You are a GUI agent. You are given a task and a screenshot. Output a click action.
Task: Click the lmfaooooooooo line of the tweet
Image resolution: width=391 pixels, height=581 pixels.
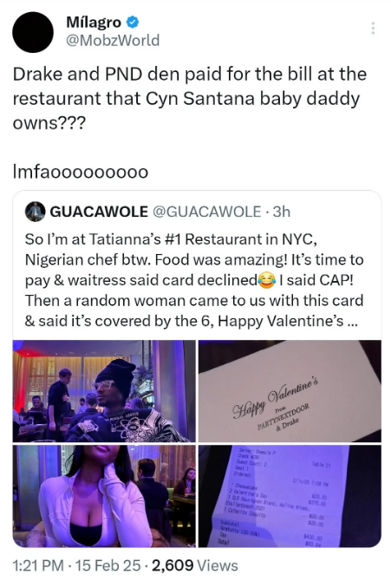[81, 172]
